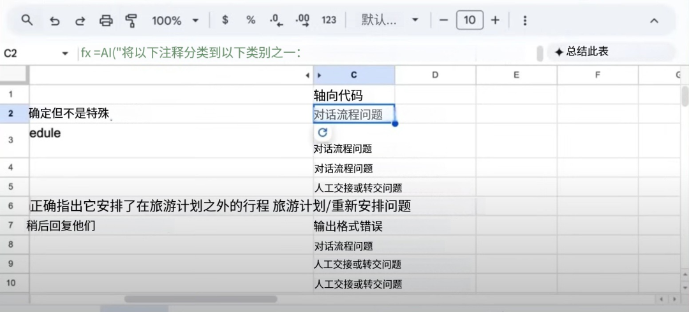Click the redo arrow icon
The height and width of the screenshot is (312, 689).
[x=80, y=20]
